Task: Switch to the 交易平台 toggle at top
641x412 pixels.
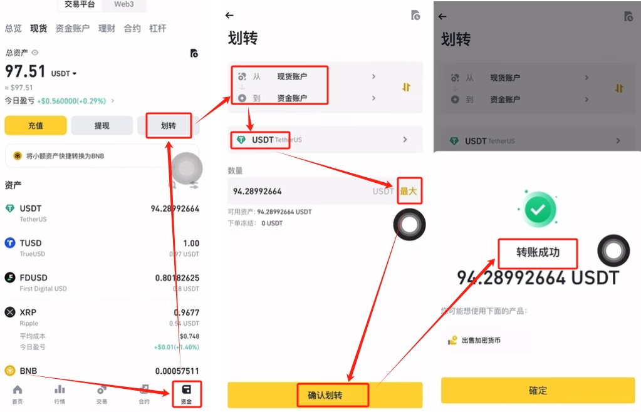Action: pos(80,4)
